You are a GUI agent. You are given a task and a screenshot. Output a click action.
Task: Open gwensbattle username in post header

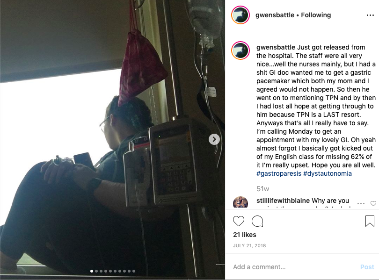click(x=275, y=15)
